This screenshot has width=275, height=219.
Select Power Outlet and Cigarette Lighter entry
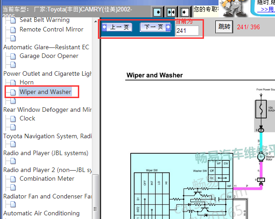[x=47, y=73]
